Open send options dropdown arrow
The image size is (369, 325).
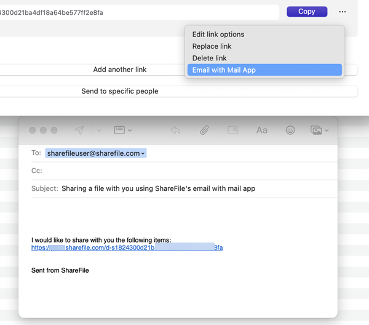(99, 130)
